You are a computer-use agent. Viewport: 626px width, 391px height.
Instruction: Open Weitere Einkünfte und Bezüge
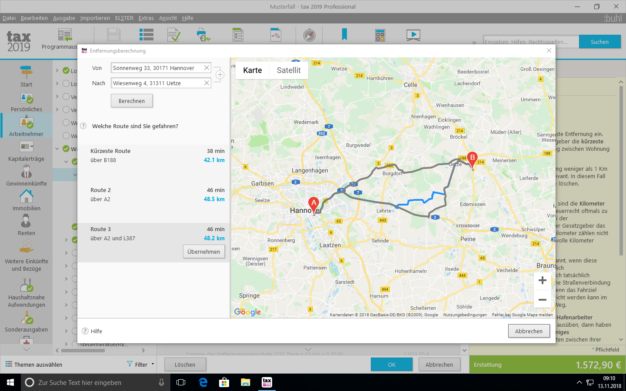coord(26,255)
